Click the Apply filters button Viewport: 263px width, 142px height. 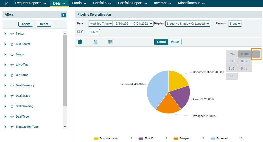pos(26,24)
